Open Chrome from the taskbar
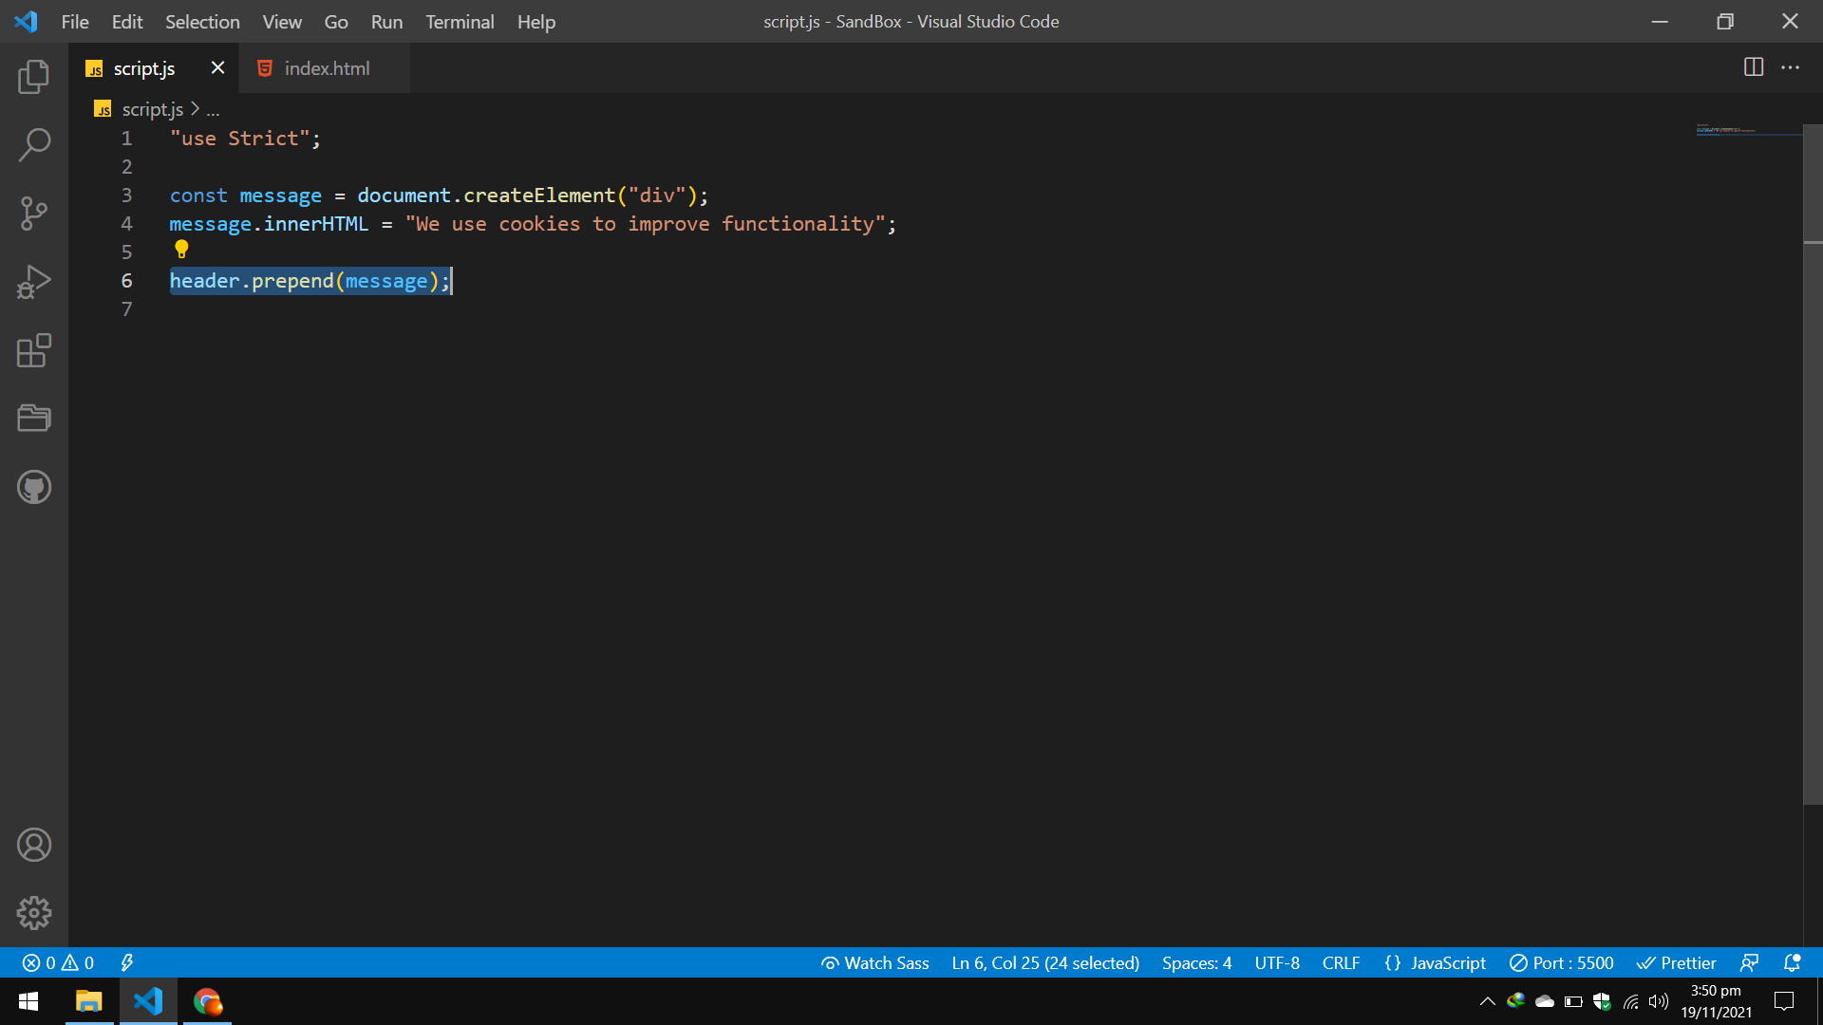The height and width of the screenshot is (1025, 1823). 207,1001
